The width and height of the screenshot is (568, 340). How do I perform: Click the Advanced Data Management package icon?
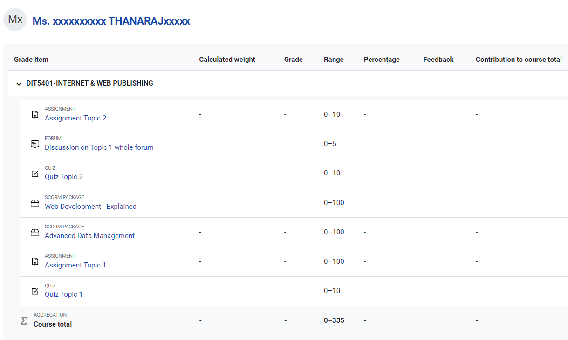(35, 233)
